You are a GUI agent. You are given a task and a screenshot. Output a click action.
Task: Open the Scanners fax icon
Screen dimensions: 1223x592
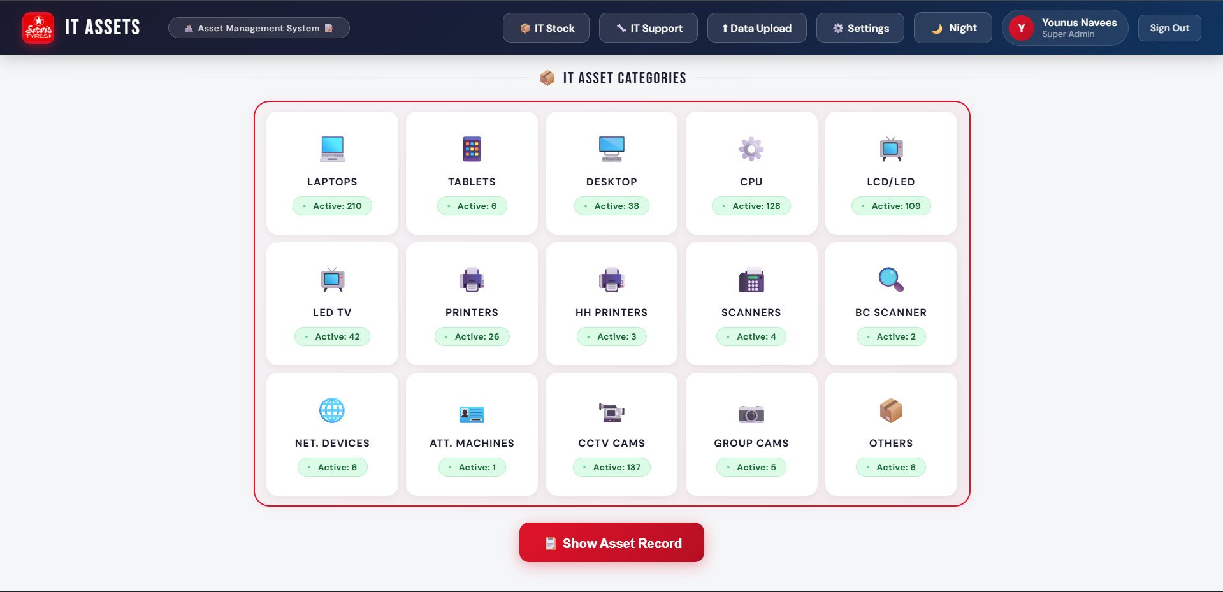(751, 280)
